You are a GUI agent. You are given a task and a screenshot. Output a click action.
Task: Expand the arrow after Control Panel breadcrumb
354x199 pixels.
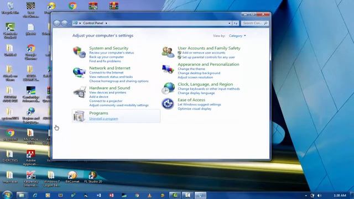tap(106, 23)
